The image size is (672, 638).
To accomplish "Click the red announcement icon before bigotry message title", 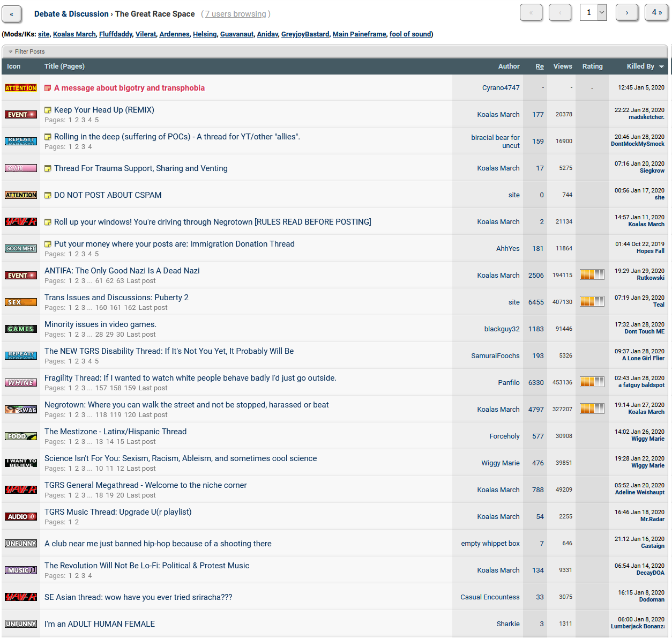I will 48,88.
